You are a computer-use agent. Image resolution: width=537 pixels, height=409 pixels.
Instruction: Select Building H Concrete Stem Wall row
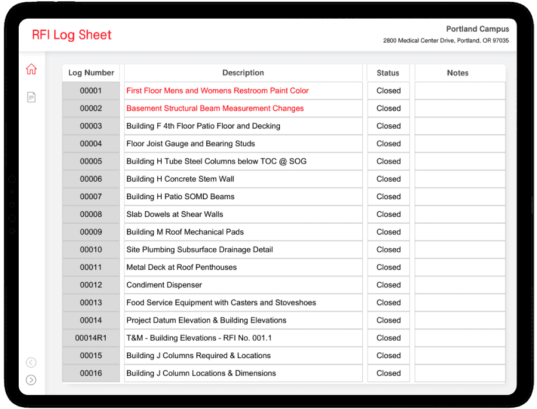tap(180, 179)
